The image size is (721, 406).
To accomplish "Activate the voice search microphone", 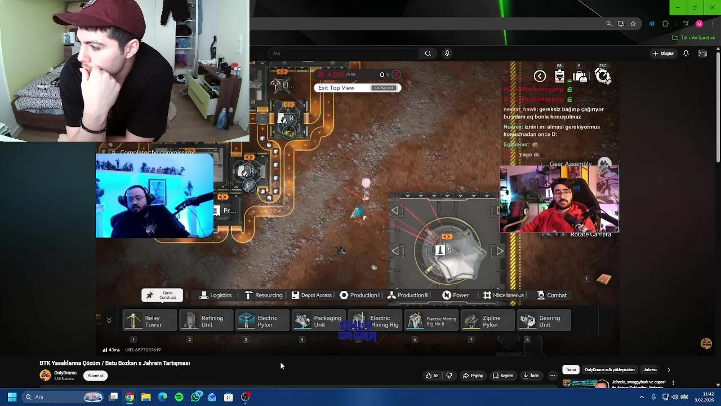I will pos(447,54).
